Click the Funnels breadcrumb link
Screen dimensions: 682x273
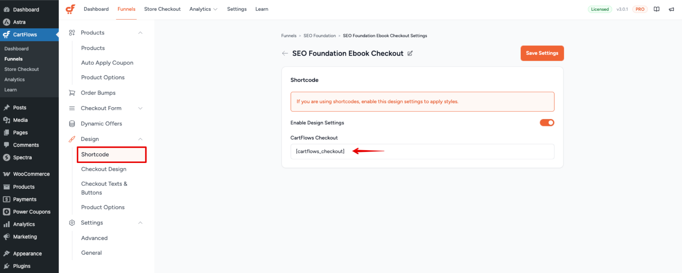tap(289, 36)
